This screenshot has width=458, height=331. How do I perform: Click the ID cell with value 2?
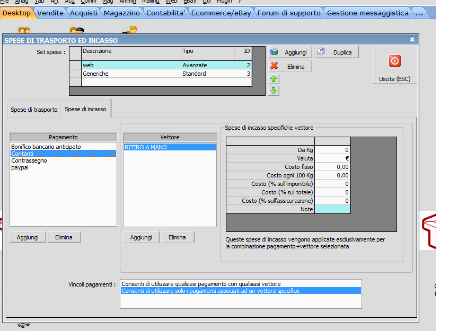(x=243, y=65)
